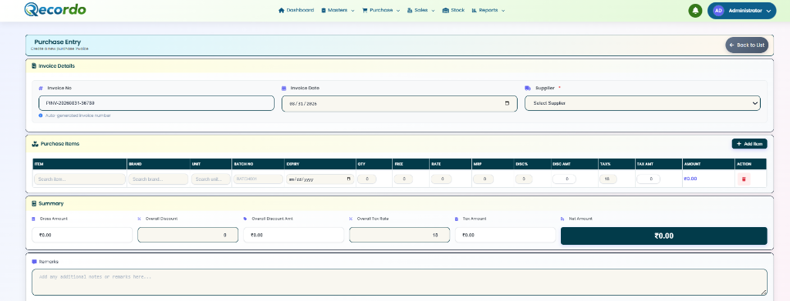
Task: Click the Add Item button
Action: 749,144
